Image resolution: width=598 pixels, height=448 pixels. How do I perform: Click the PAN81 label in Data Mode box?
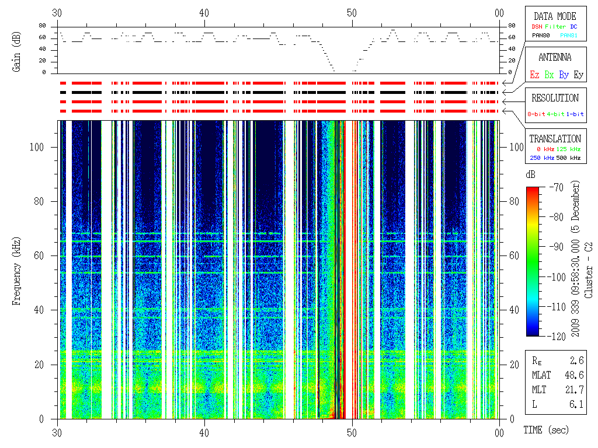pyautogui.click(x=569, y=35)
